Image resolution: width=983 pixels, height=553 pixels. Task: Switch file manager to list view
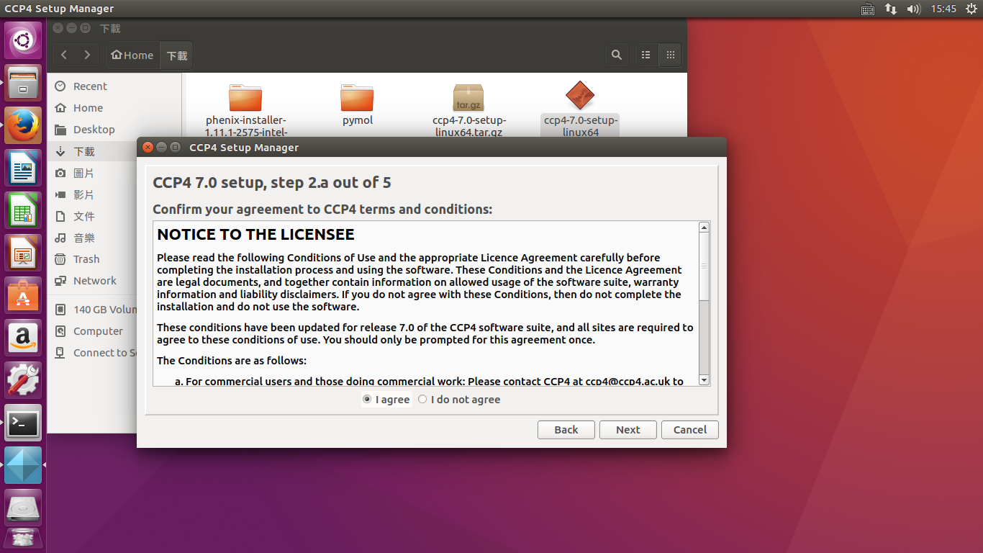(646, 55)
